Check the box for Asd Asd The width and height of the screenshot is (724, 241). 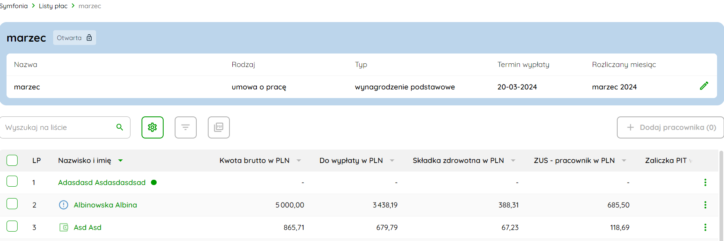pos(12,226)
